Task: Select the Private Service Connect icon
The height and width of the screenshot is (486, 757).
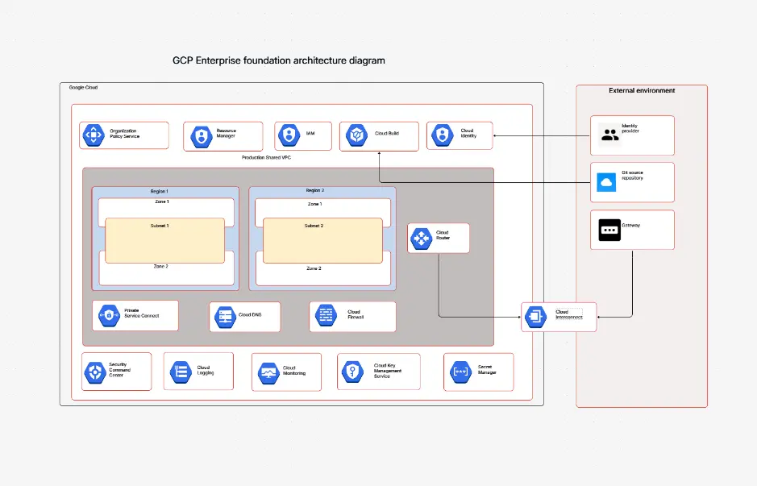Action: pyautogui.click(x=107, y=315)
